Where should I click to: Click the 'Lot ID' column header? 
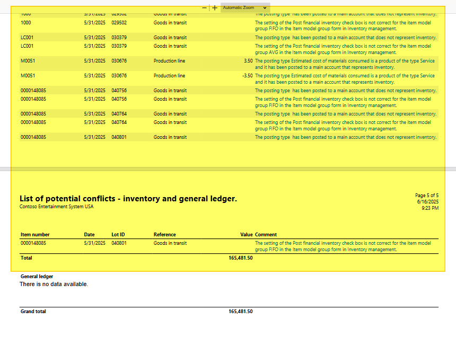tap(119, 235)
